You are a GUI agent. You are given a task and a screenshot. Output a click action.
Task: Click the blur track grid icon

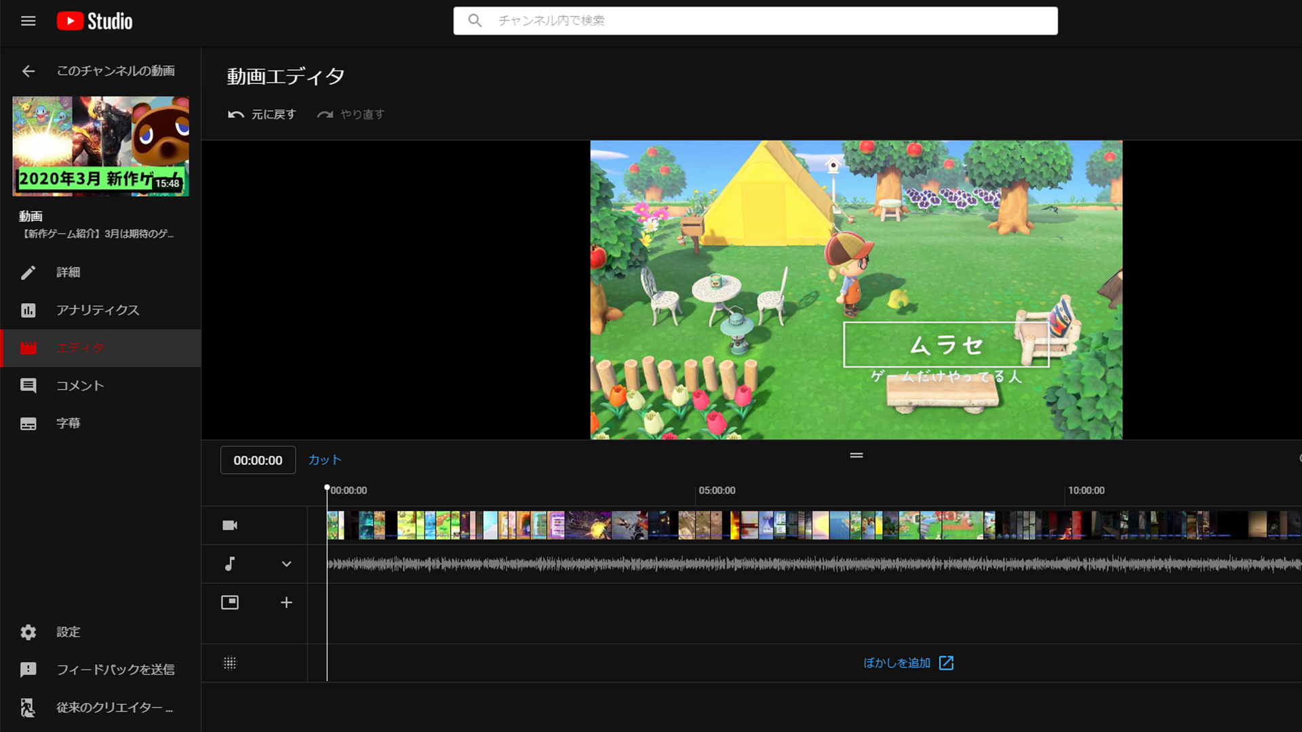point(230,663)
